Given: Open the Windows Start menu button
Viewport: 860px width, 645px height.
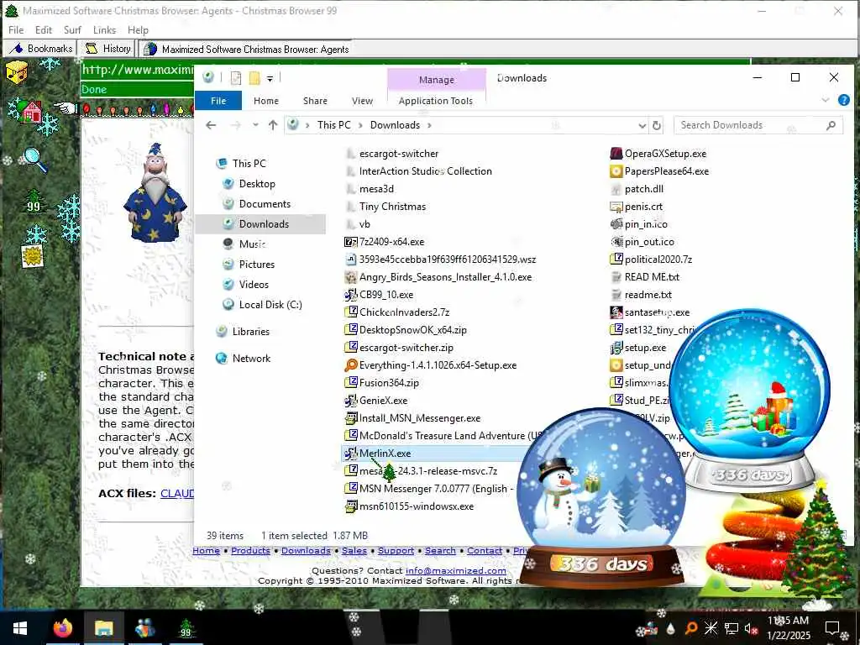Looking at the screenshot, I should [20, 628].
